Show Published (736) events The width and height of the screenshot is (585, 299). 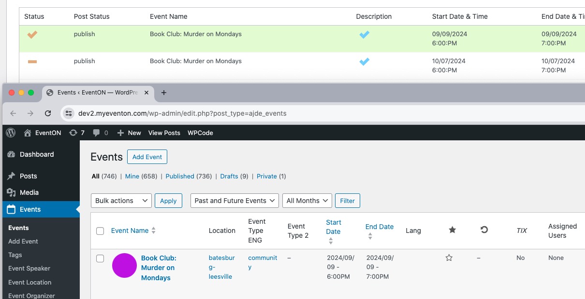189,176
